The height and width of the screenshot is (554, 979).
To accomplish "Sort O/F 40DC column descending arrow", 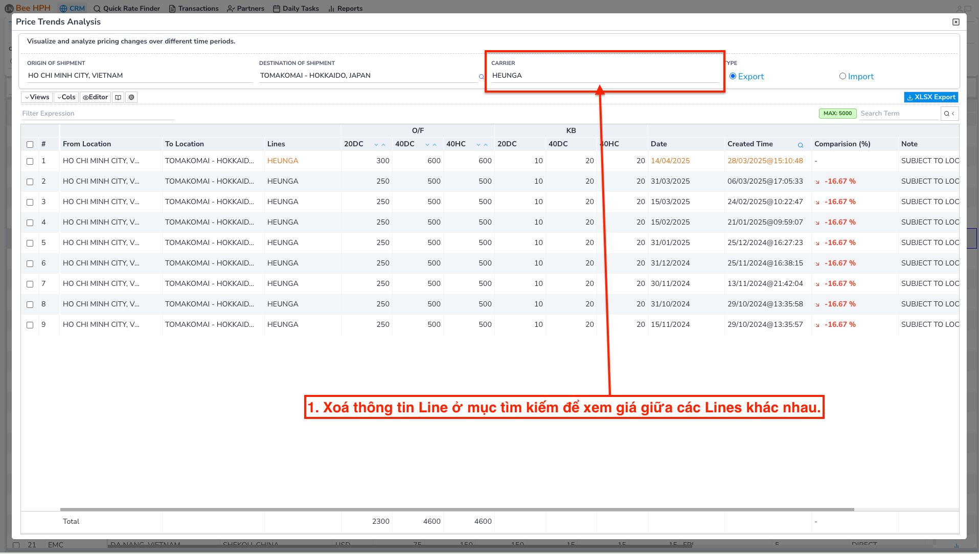I will tap(427, 145).
